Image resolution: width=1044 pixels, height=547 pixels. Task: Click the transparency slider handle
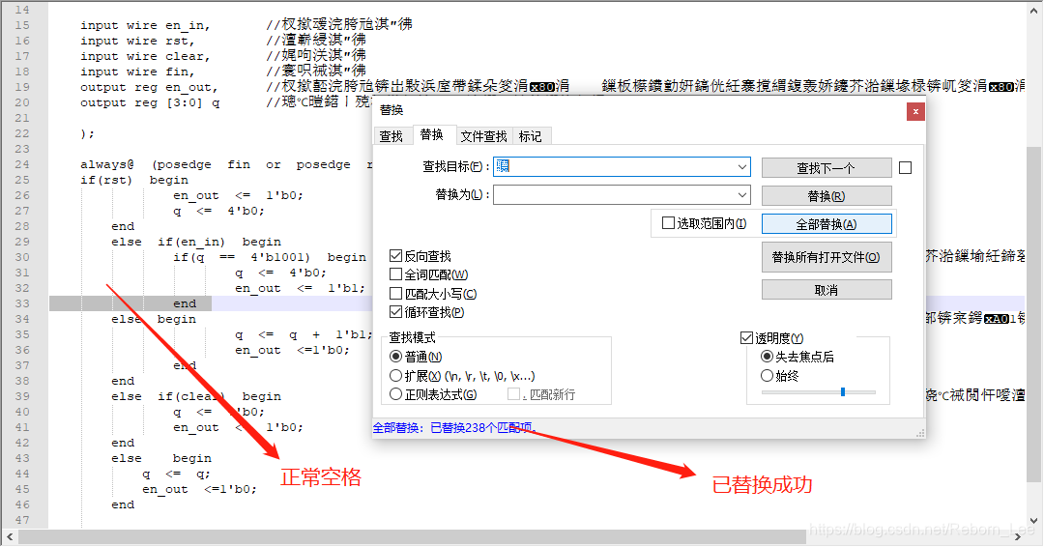(x=843, y=392)
